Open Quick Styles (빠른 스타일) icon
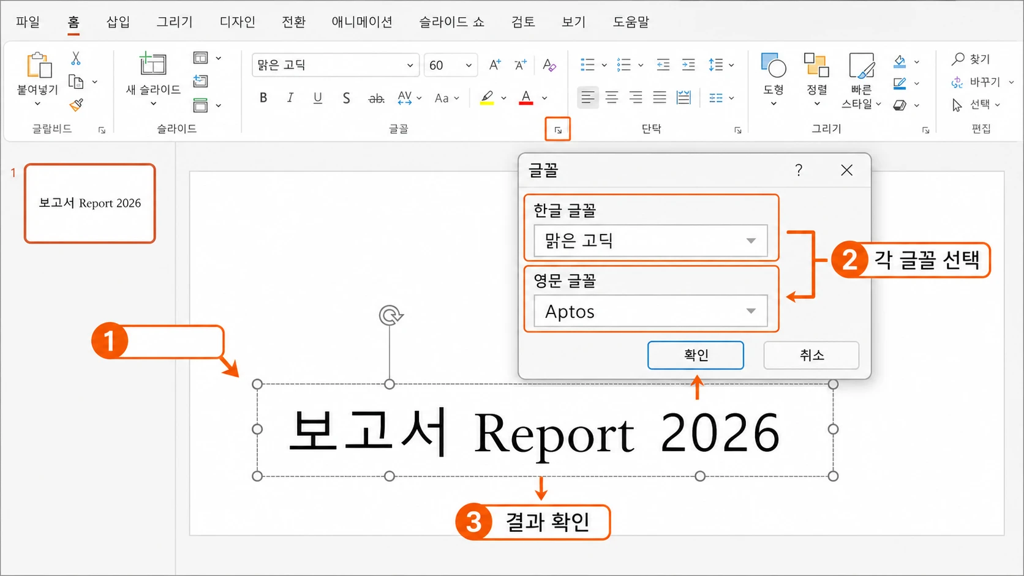The height and width of the screenshot is (576, 1024). click(861, 65)
